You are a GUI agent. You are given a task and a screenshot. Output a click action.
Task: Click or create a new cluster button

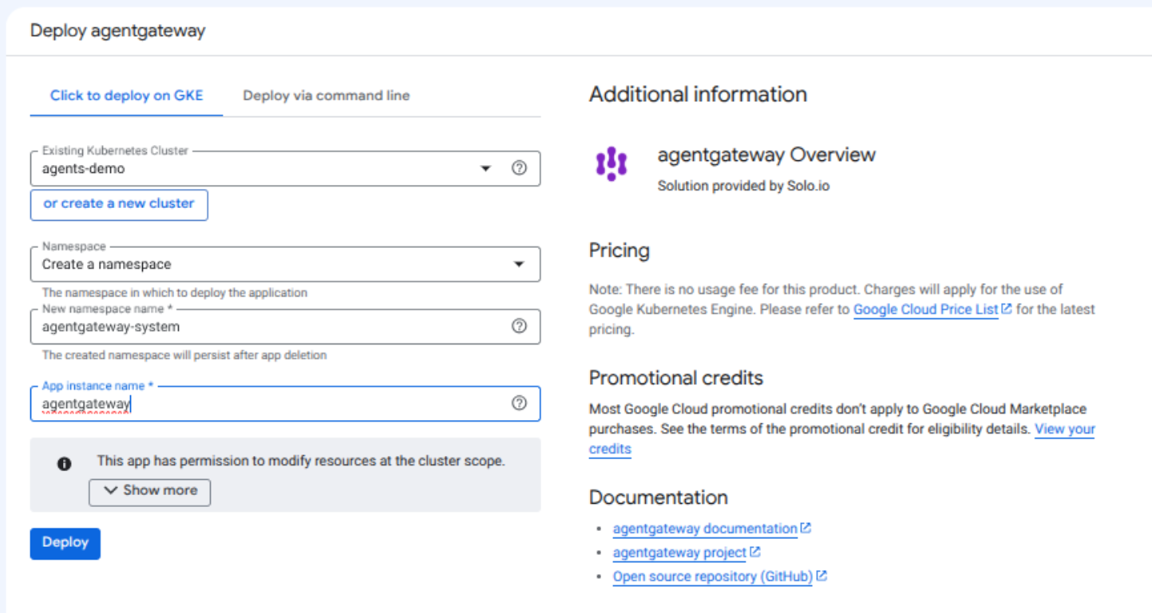pos(119,204)
